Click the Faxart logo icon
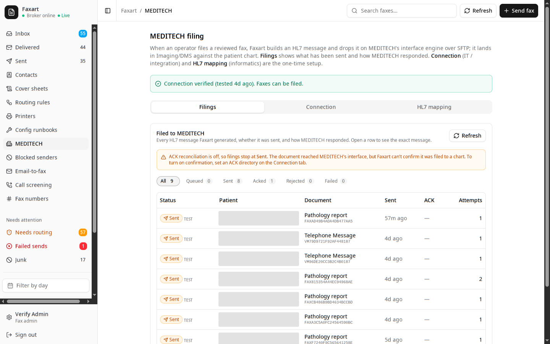The height and width of the screenshot is (344, 550). coord(11,12)
